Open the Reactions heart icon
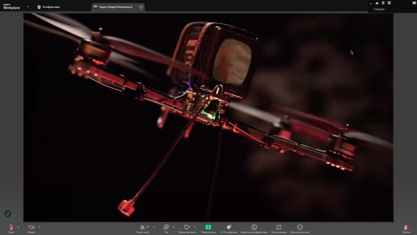 click(187, 228)
